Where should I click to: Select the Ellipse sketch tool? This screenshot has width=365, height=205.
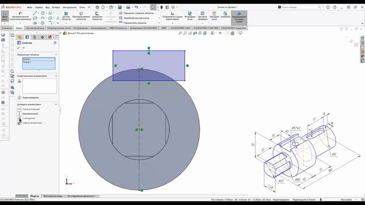point(50,18)
